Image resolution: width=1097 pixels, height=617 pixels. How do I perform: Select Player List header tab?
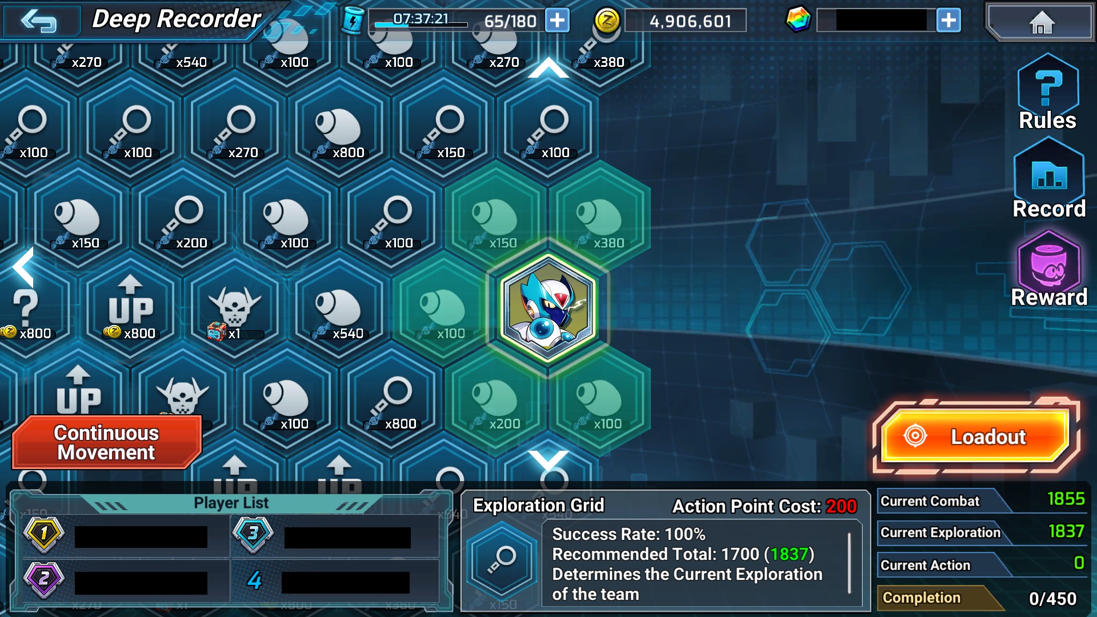pyautogui.click(x=231, y=503)
